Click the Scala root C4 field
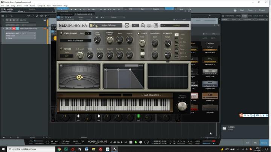 (88, 33)
